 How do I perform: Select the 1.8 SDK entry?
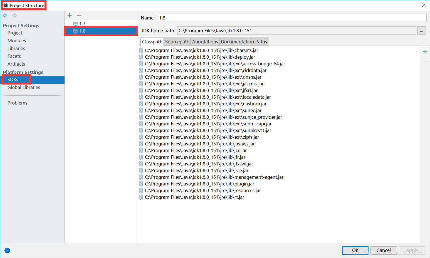tap(101, 31)
